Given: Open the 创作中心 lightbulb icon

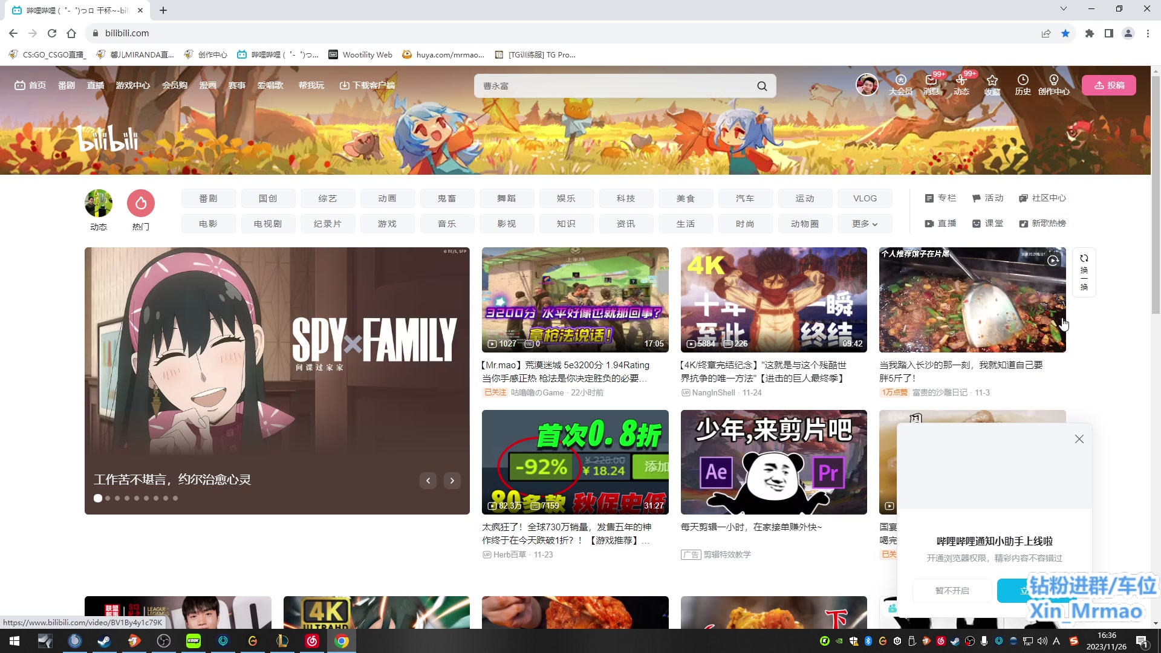Looking at the screenshot, I should [x=1053, y=85].
